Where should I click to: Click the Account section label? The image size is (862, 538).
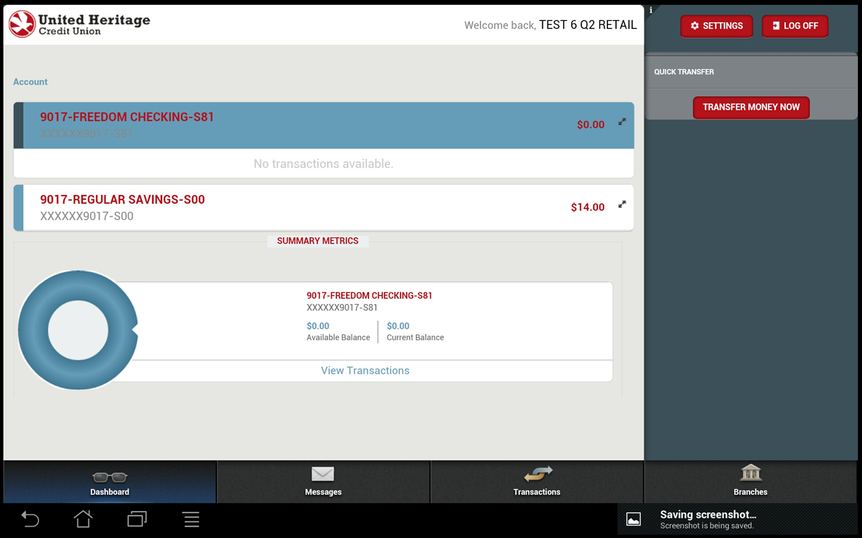pos(30,82)
